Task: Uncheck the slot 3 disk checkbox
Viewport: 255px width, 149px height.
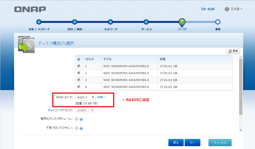Action: (79, 80)
